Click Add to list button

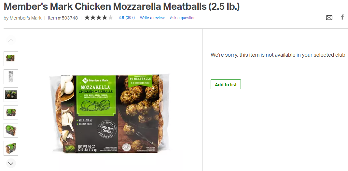226,84
